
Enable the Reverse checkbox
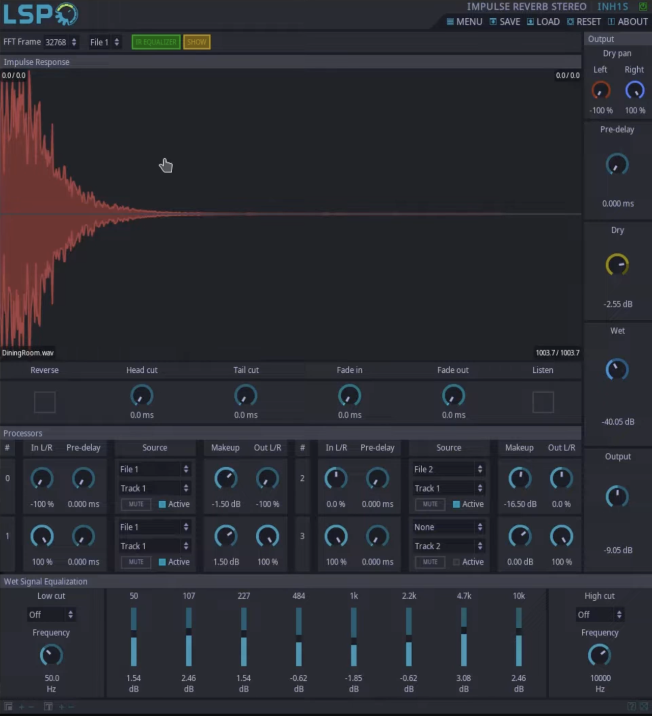coord(45,402)
